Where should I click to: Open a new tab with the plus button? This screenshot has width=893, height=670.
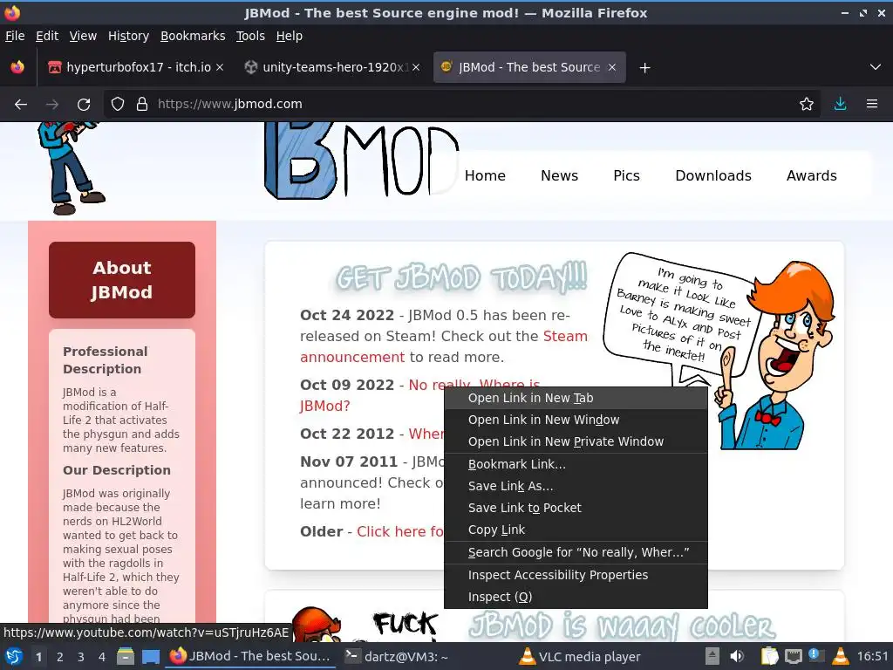644,68
